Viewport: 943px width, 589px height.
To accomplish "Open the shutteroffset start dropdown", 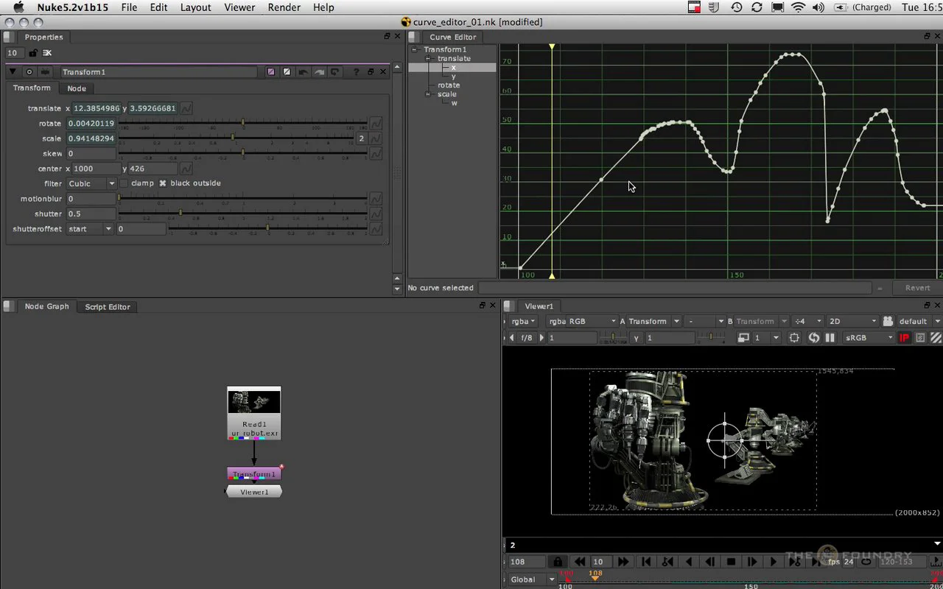I will click(90, 229).
